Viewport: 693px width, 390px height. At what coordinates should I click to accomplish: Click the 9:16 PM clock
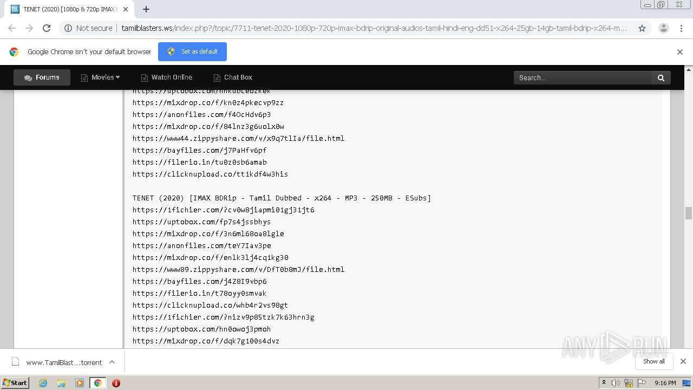[x=665, y=383]
